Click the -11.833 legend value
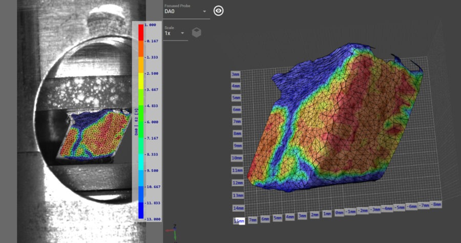461x243 pixels. tap(152, 203)
